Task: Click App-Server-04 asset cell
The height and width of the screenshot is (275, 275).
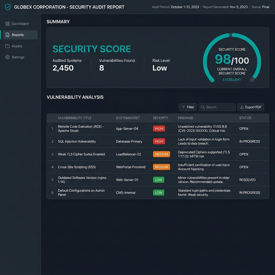Action: pyautogui.click(x=127, y=129)
